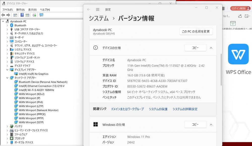Select the Bluetooth device category
Viewport: 252px width, 146px height.
pyautogui.click(x=20, y=25)
